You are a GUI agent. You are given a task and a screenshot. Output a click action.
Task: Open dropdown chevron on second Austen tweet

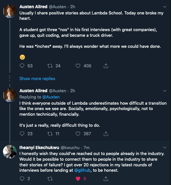tap(165, 91)
